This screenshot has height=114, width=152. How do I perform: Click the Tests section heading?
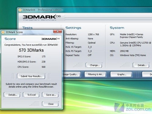tap(27, 28)
